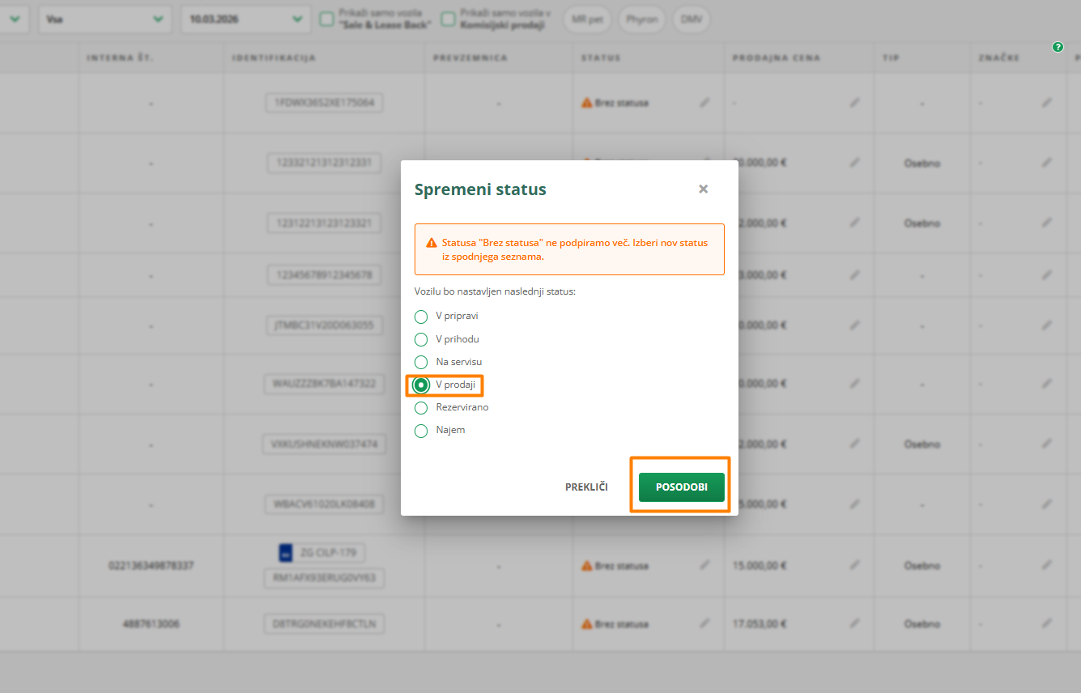Sort by the Interna št. column header

[121, 58]
